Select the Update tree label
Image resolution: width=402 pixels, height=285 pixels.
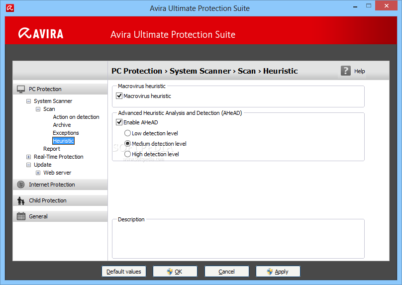[x=43, y=165]
